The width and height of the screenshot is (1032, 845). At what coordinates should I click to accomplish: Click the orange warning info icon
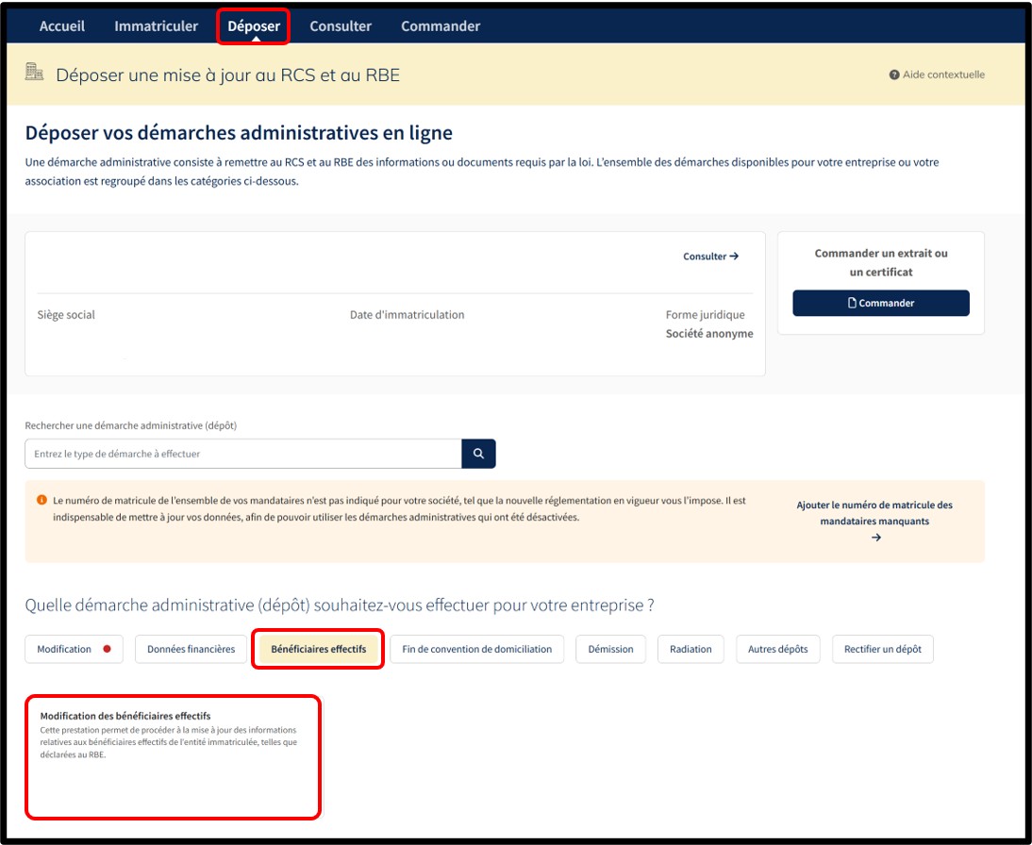point(42,500)
